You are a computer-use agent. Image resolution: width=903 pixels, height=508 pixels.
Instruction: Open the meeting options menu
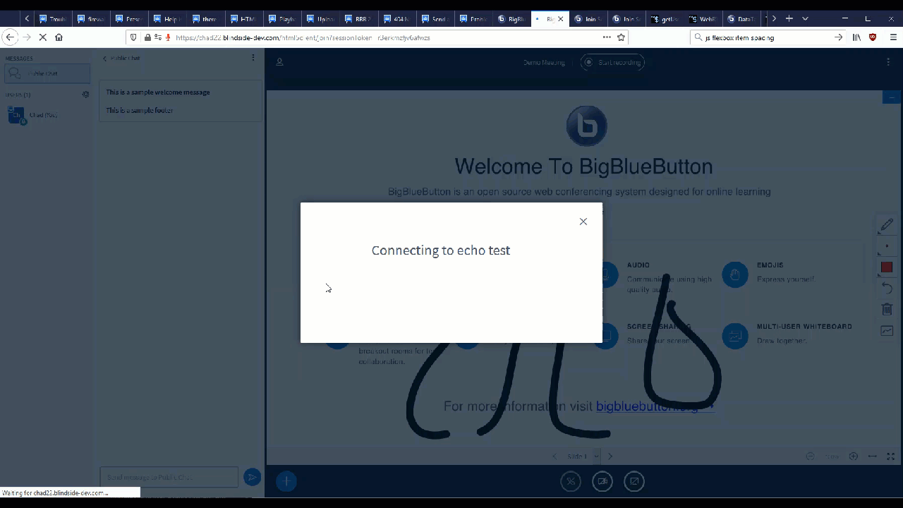(x=888, y=62)
